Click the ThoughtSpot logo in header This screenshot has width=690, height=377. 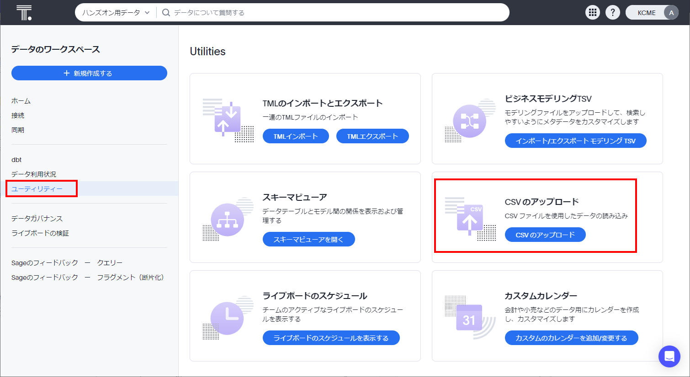point(24,13)
